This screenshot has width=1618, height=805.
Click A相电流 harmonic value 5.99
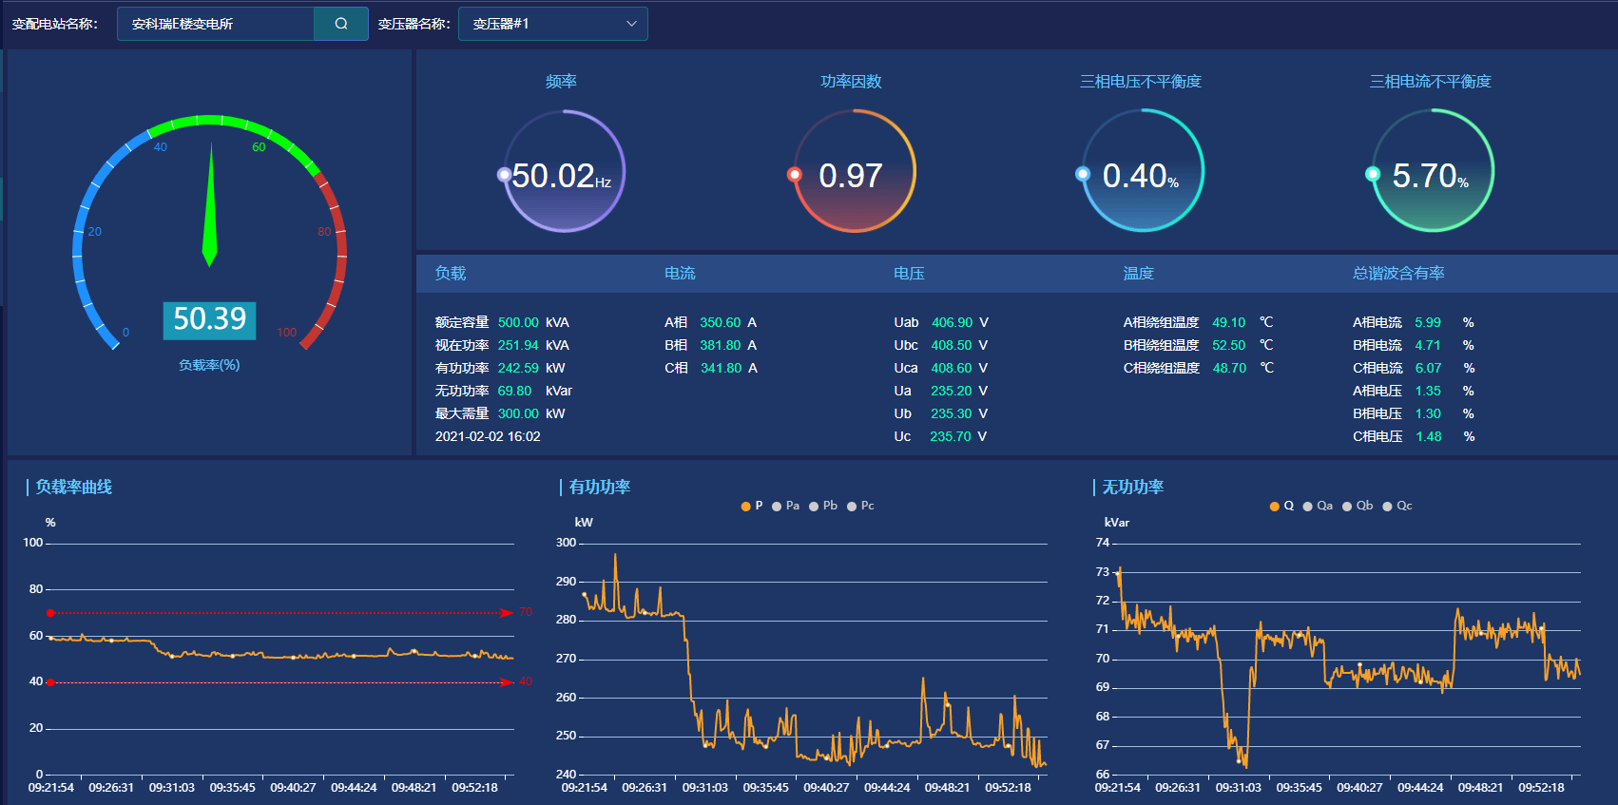click(1428, 323)
